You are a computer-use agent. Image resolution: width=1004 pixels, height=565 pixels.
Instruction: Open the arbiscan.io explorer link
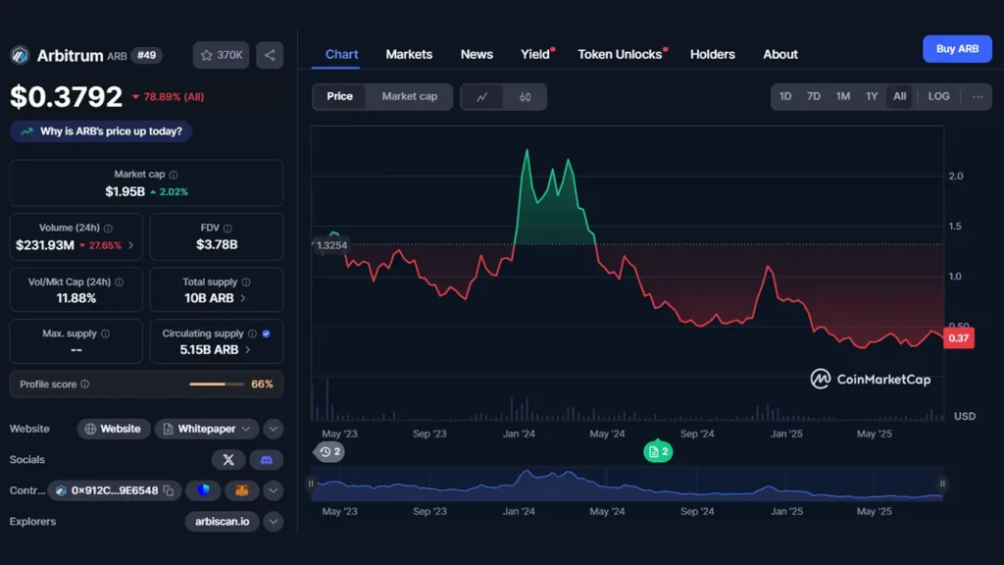(x=223, y=522)
